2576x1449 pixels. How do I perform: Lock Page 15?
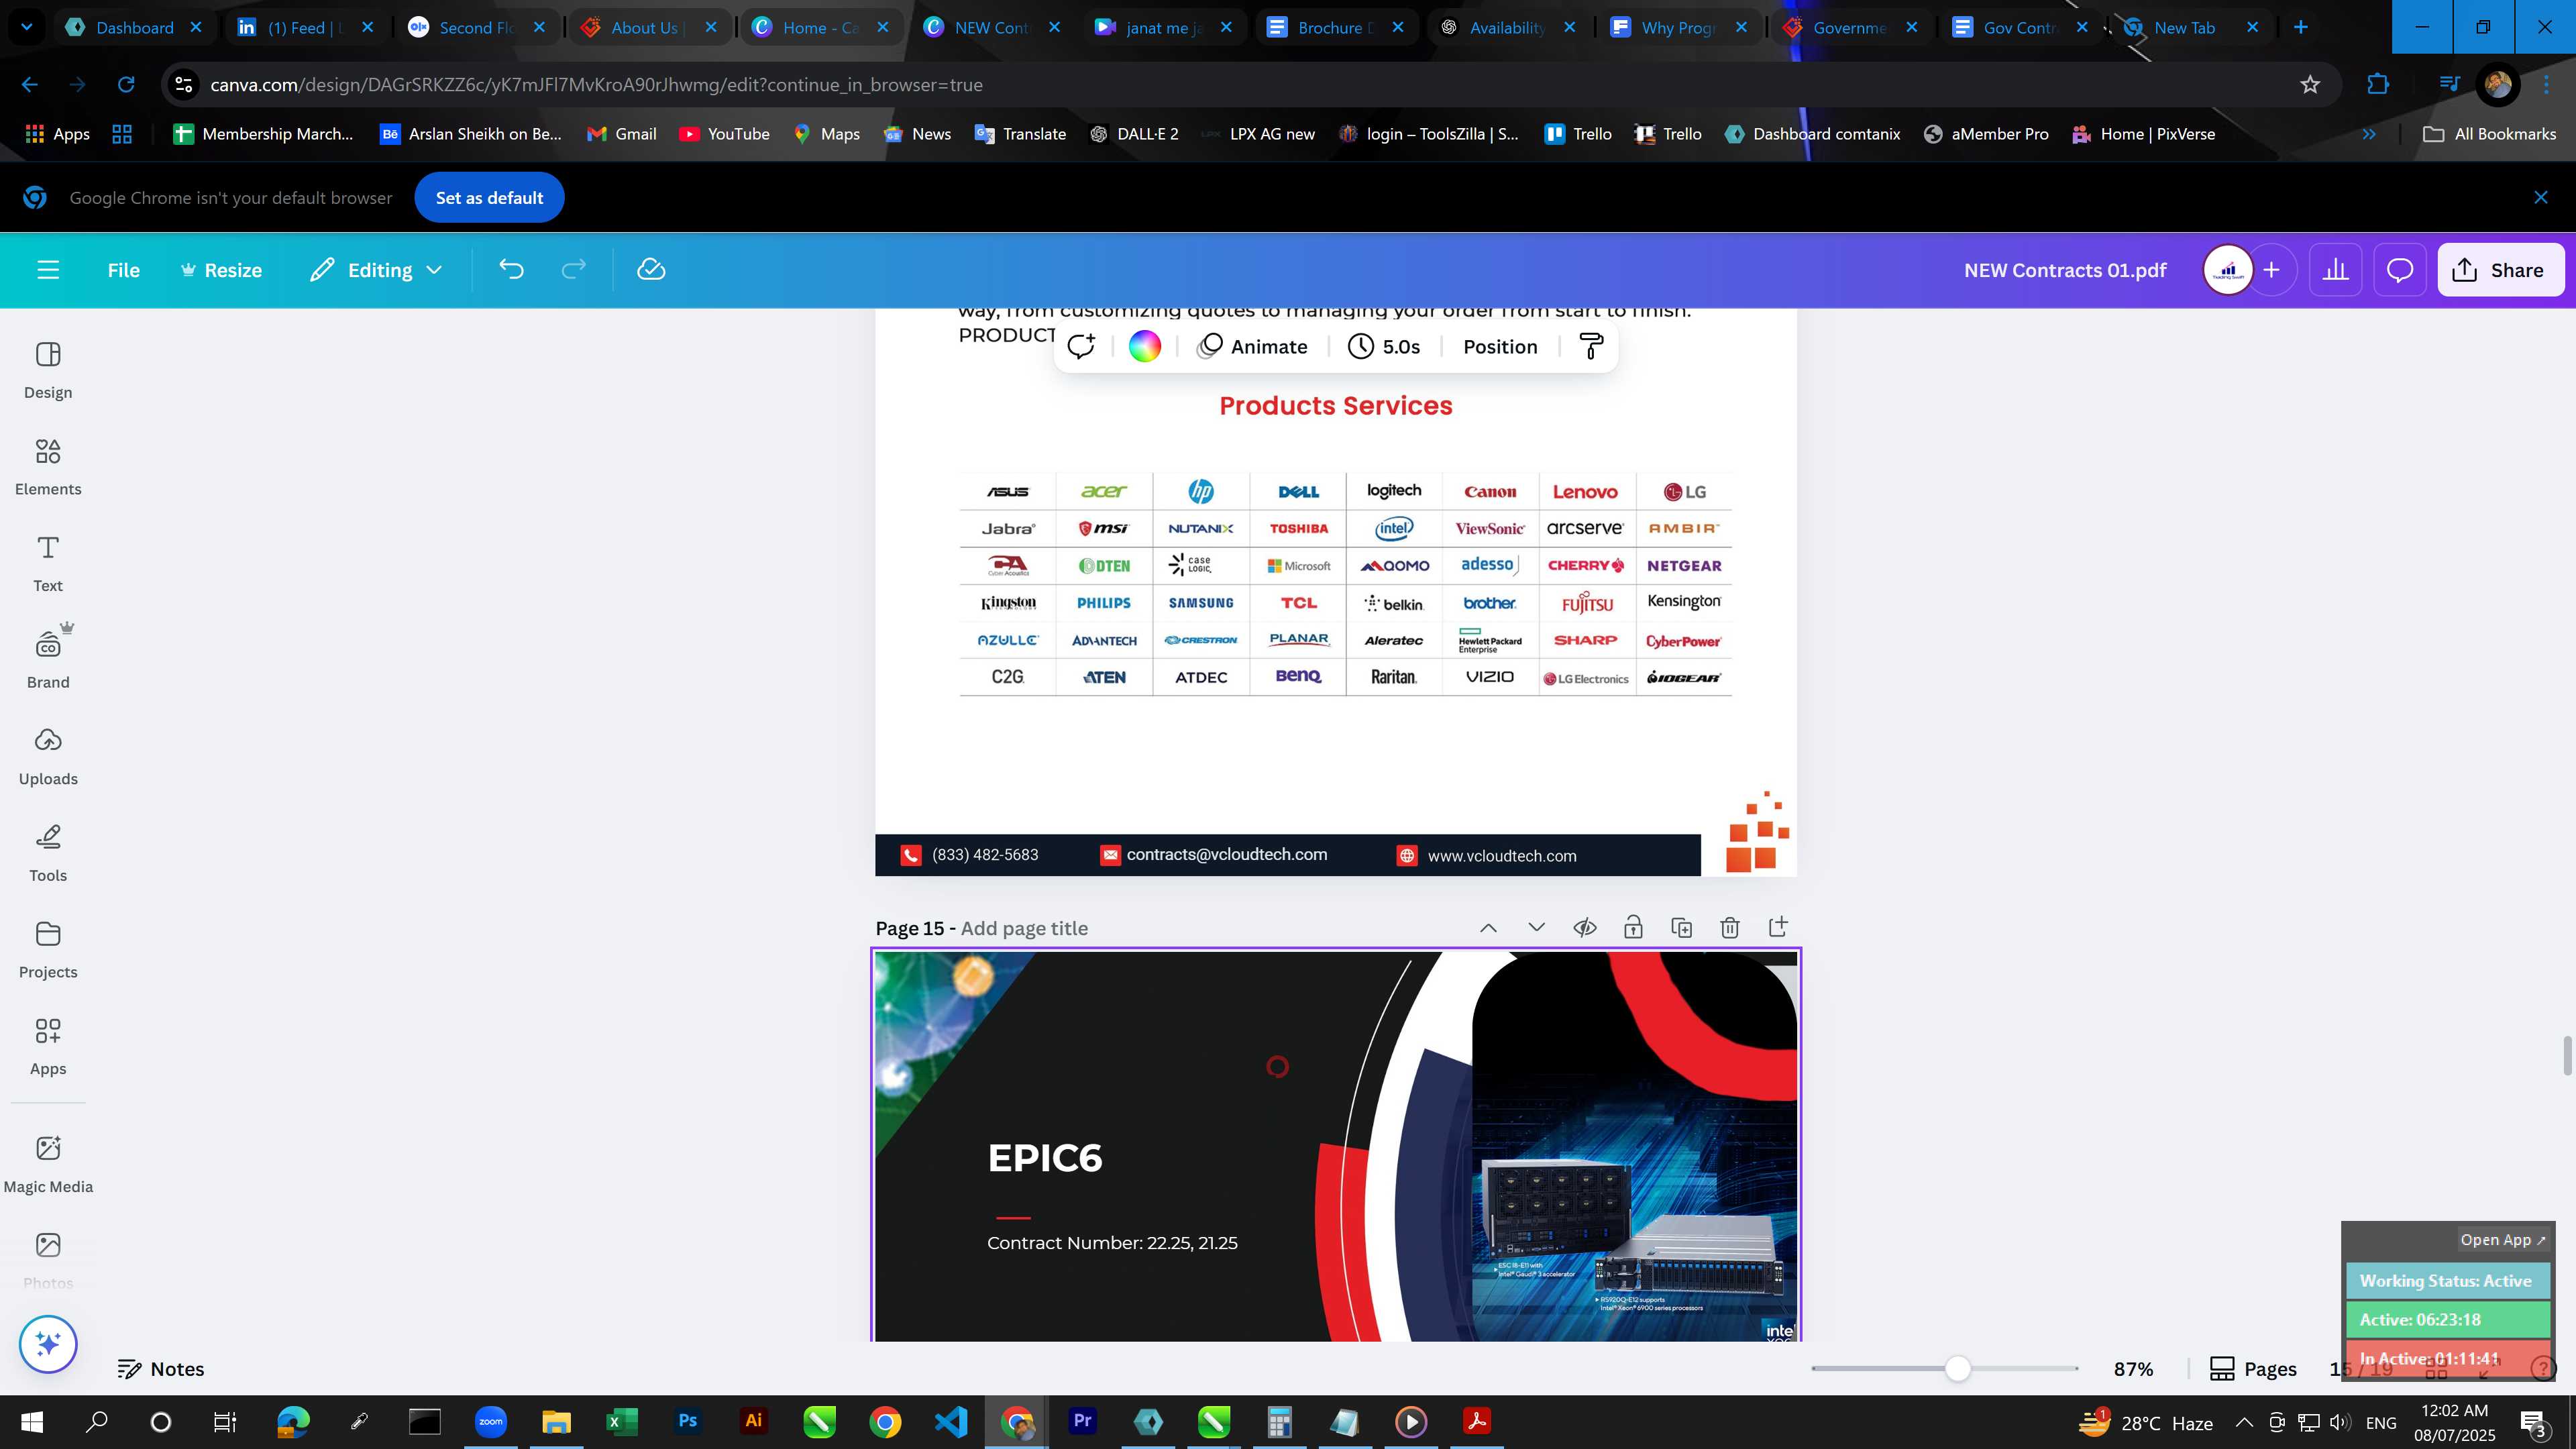coord(1633,928)
